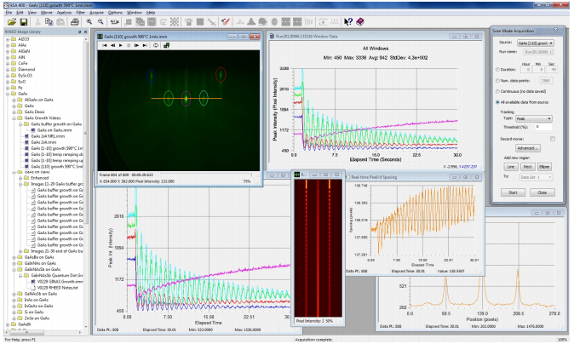
Task: Open the File menu
Action: (x=9, y=13)
